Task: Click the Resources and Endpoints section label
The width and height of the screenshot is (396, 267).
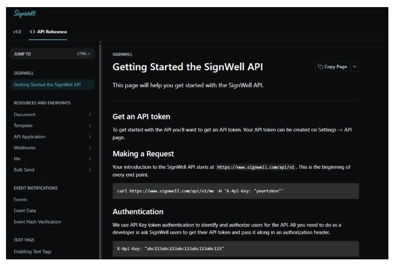Action: coord(42,103)
